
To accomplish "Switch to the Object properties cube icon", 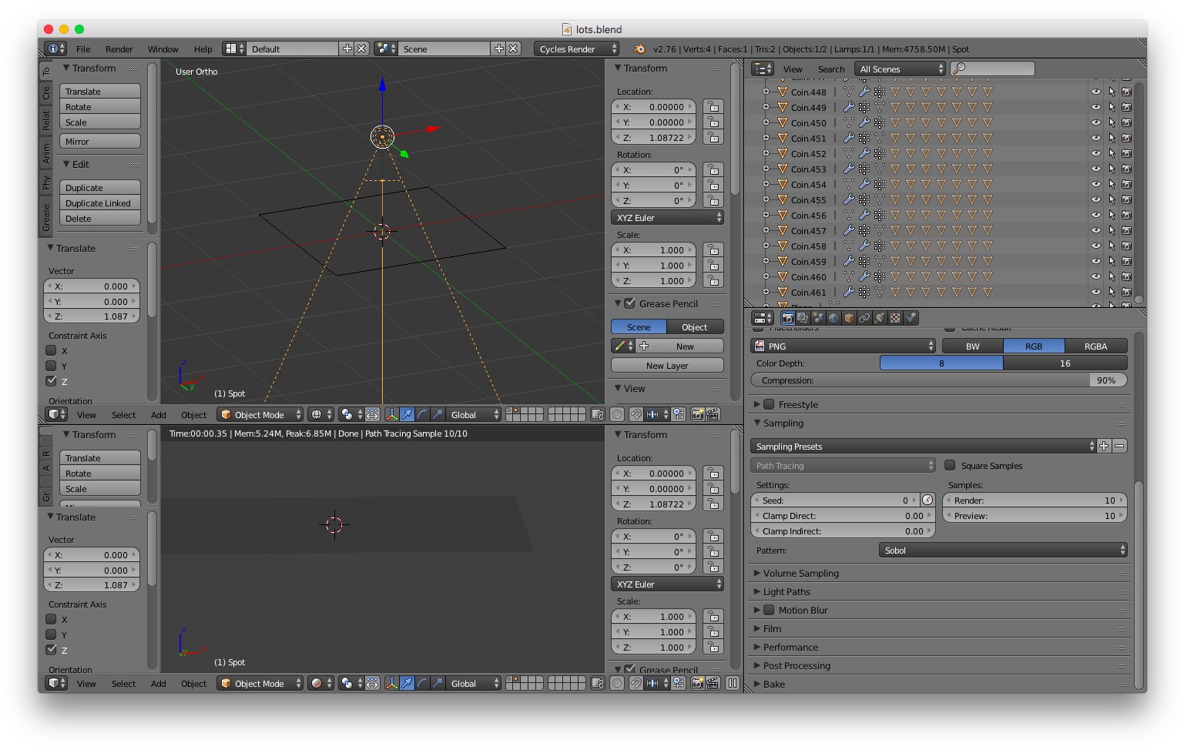I will pos(849,318).
